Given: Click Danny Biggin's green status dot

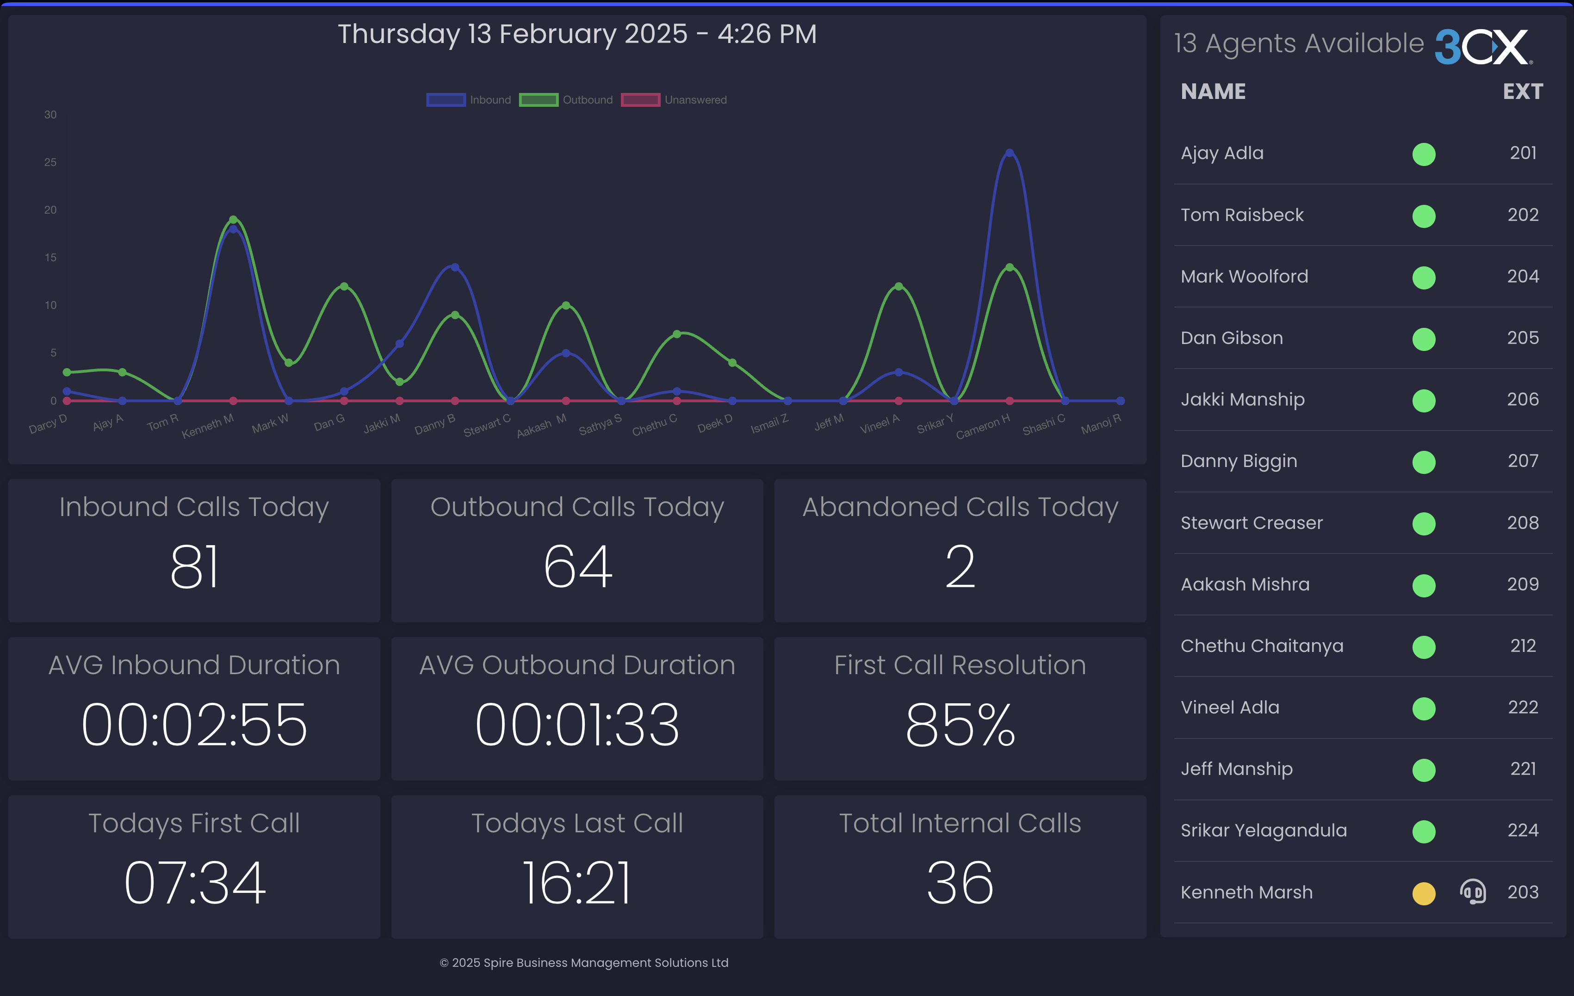Looking at the screenshot, I should [1423, 462].
